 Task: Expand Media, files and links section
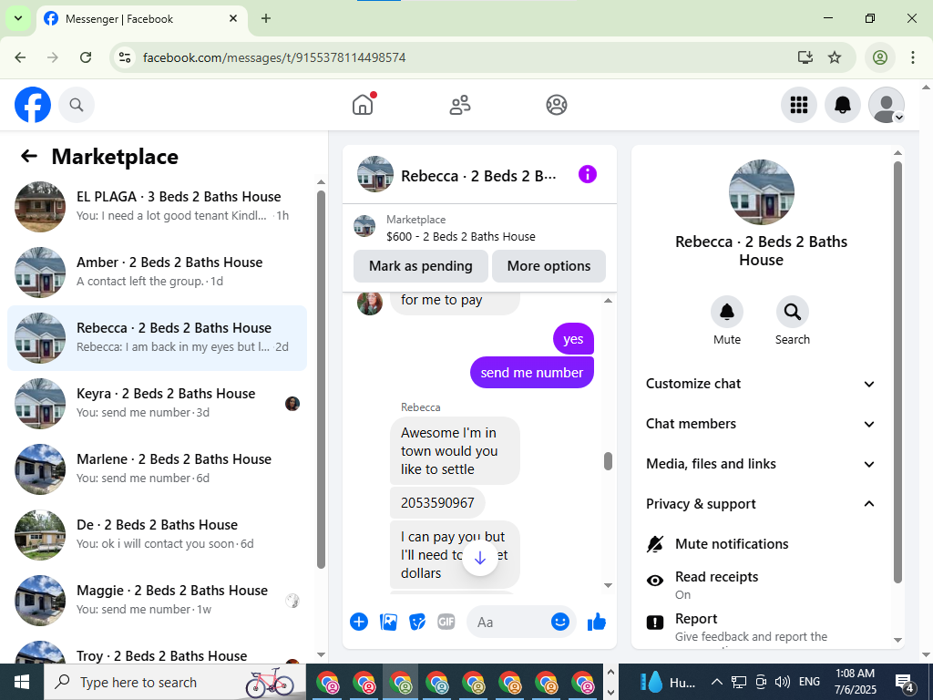click(x=762, y=464)
